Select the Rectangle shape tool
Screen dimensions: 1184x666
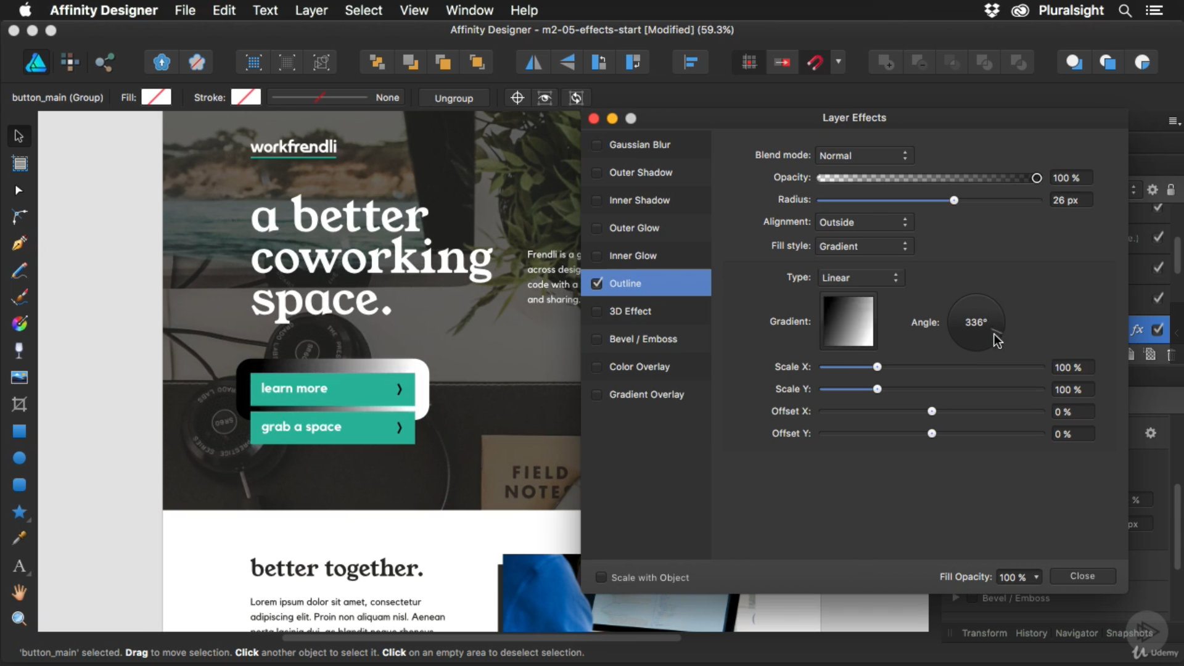click(20, 431)
